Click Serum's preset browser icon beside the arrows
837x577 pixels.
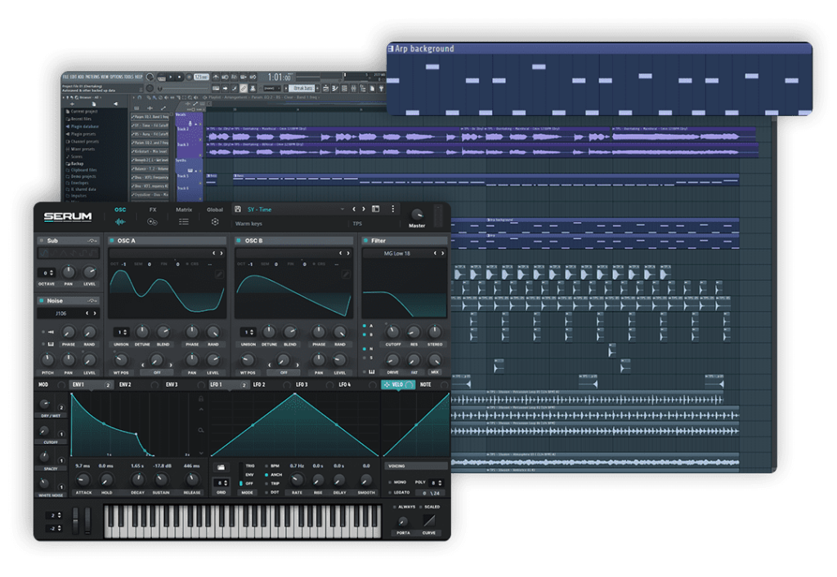pos(376,209)
